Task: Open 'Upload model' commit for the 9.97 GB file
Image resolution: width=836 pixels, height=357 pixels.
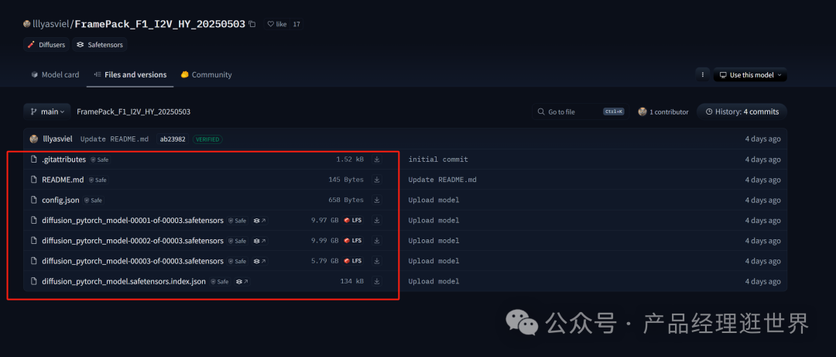Action: coord(434,221)
